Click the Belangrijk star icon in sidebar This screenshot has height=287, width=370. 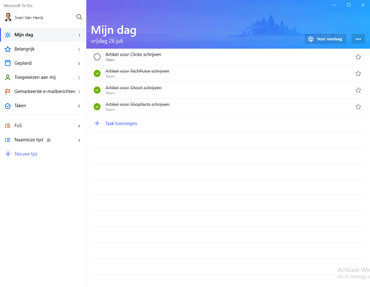point(8,49)
